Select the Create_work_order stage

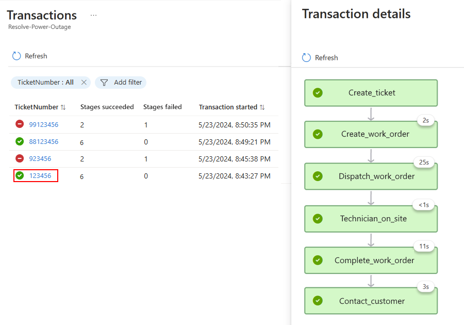tap(371, 134)
